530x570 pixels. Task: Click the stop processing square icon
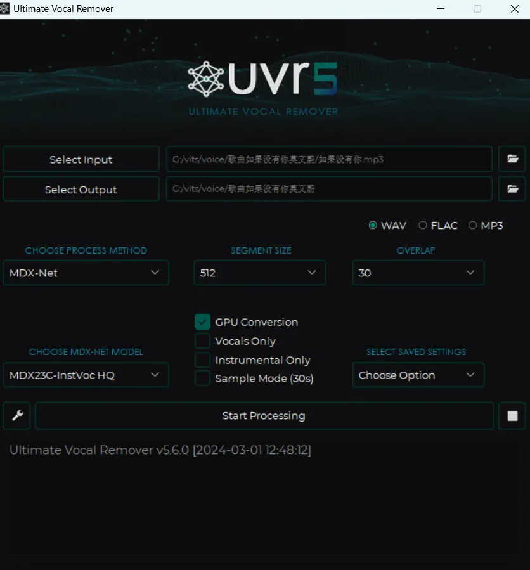(512, 415)
